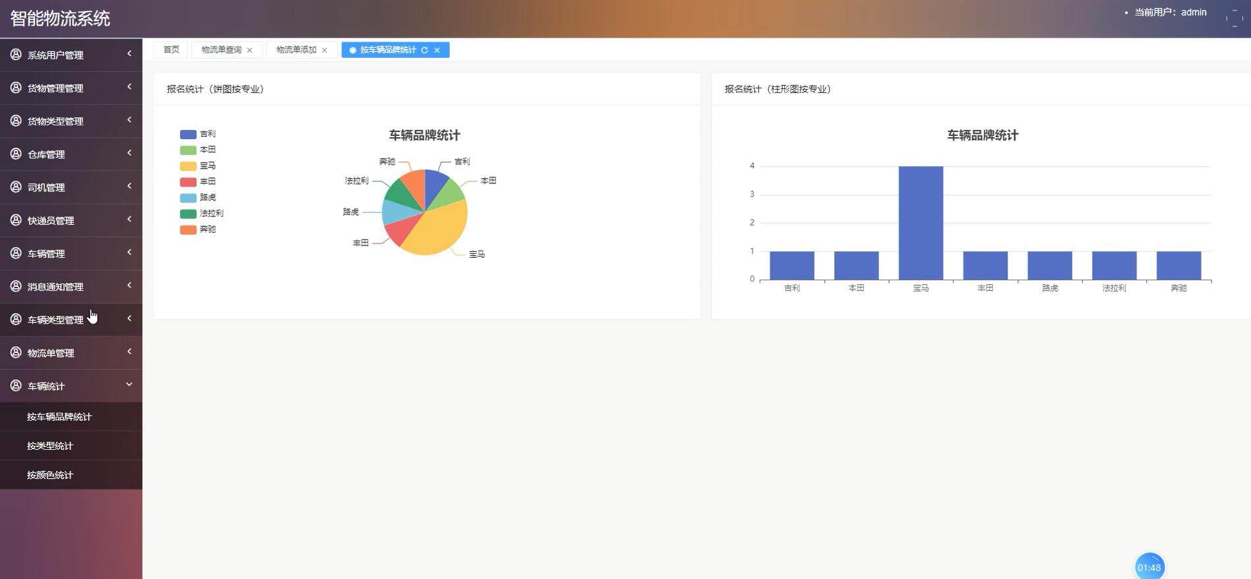This screenshot has height=579, width=1251.
Task: Expand the 货物管理管理 menu arrow
Action: [x=129, y=87]
